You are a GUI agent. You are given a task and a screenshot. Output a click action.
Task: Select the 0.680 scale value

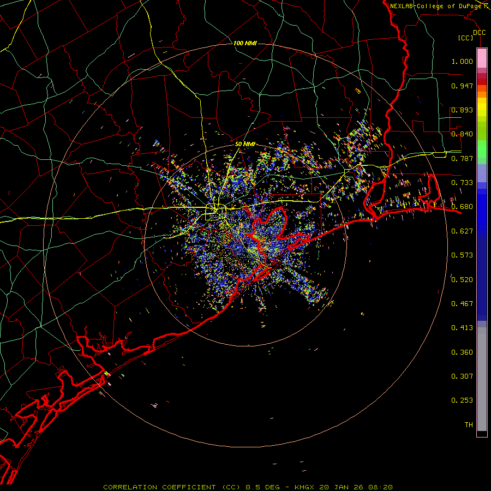tap(462, 207)
